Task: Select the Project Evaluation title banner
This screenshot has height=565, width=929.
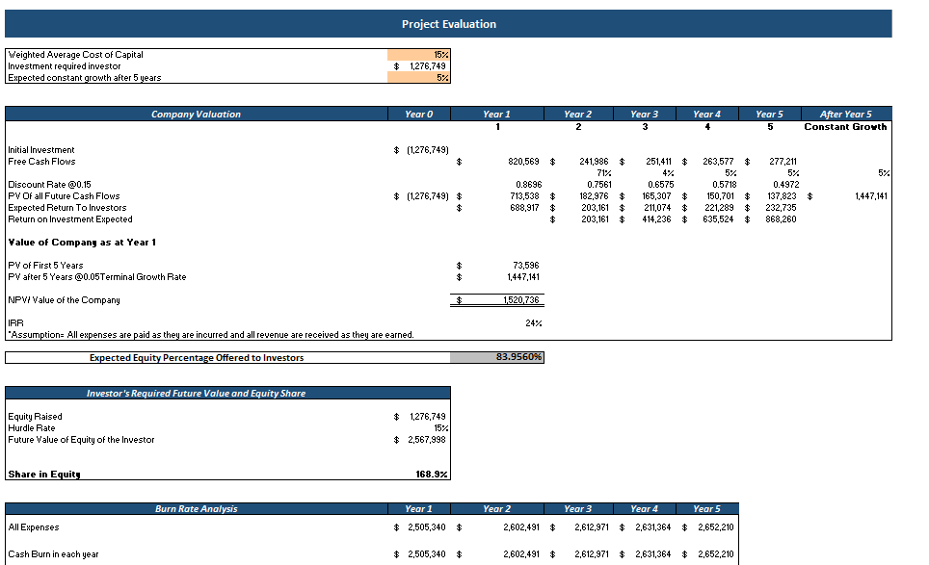Action: 449,23
